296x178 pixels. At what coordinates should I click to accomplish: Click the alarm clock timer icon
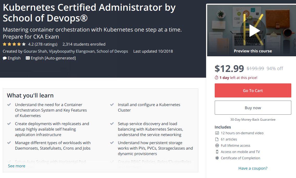[216, 78]
